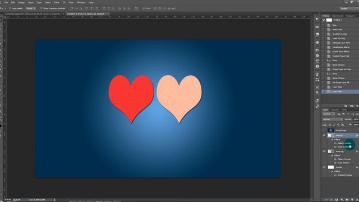
Task: Open the workspace switcher dropdown
Action: tap(349, 8)
